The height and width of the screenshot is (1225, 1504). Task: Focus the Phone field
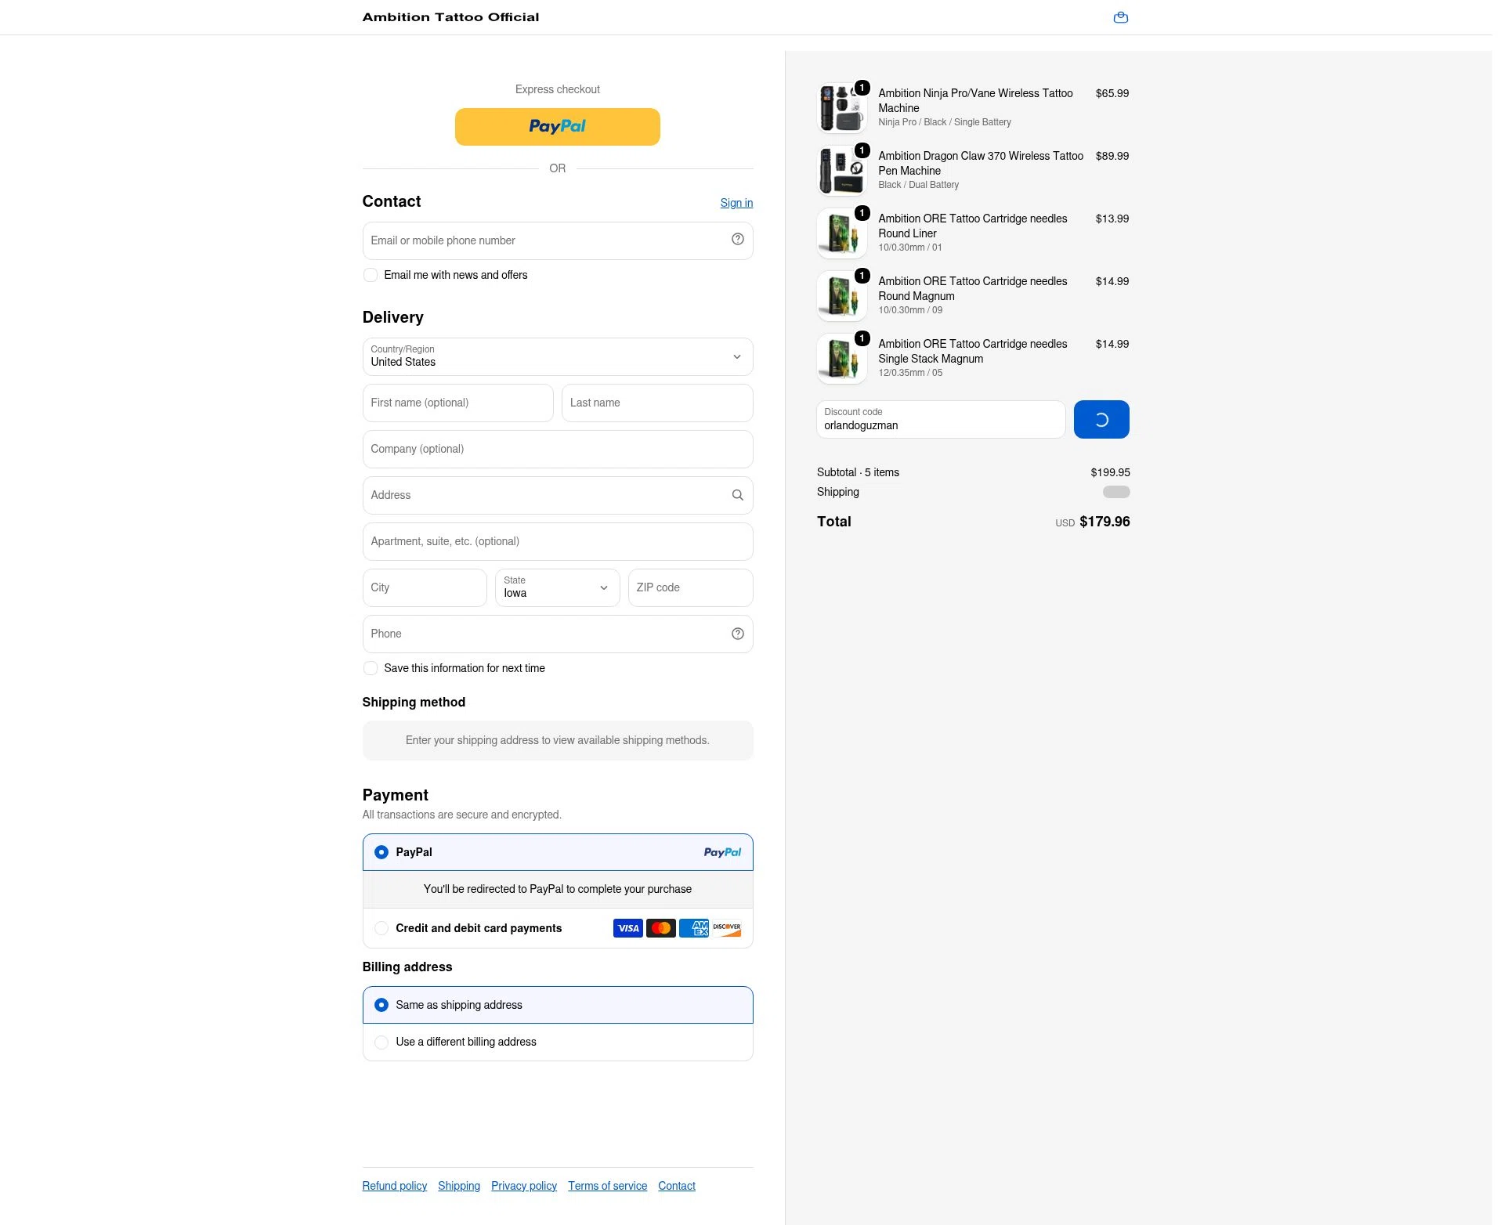tap(558, 634)
